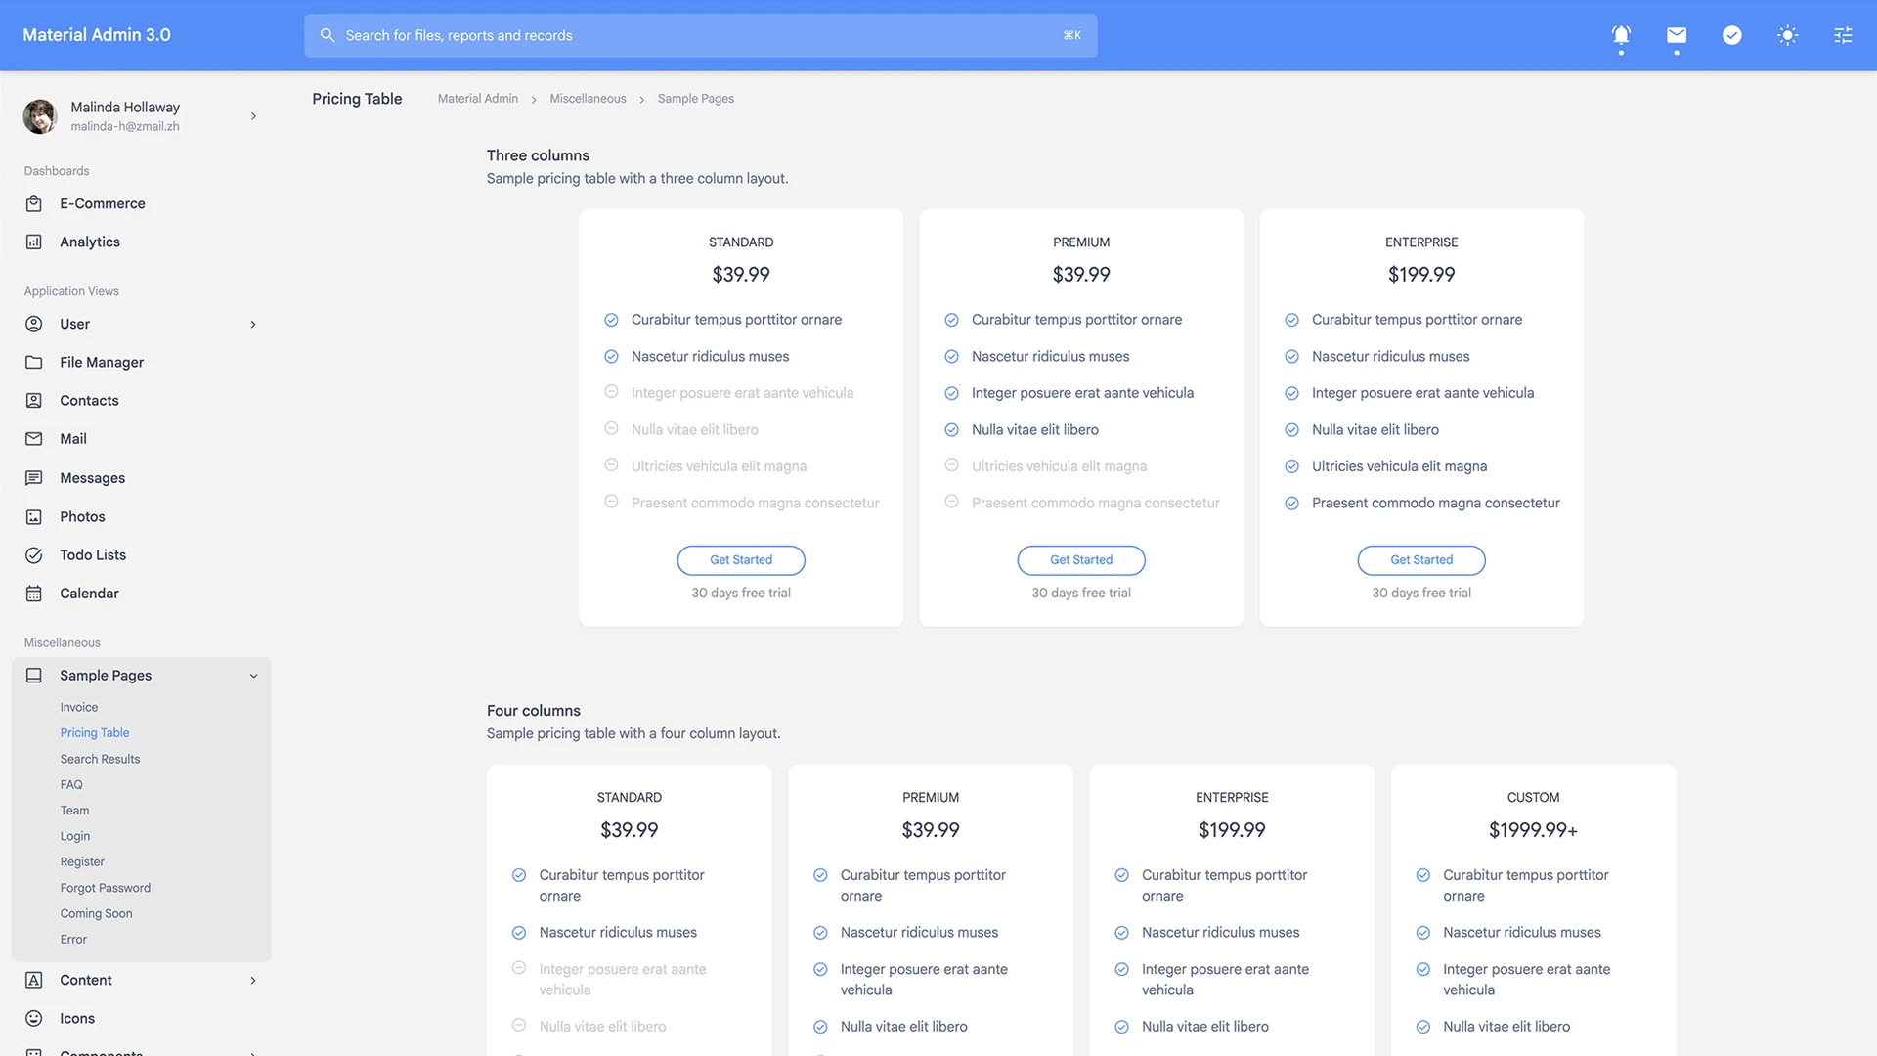This screenshot has height=1056, width=1877.
Task: Open FAQ sample page
Action: (x=71, y=784)
